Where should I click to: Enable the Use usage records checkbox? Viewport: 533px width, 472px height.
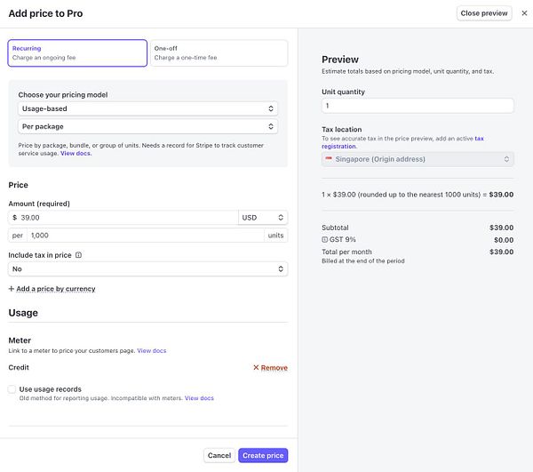[12, 389]
